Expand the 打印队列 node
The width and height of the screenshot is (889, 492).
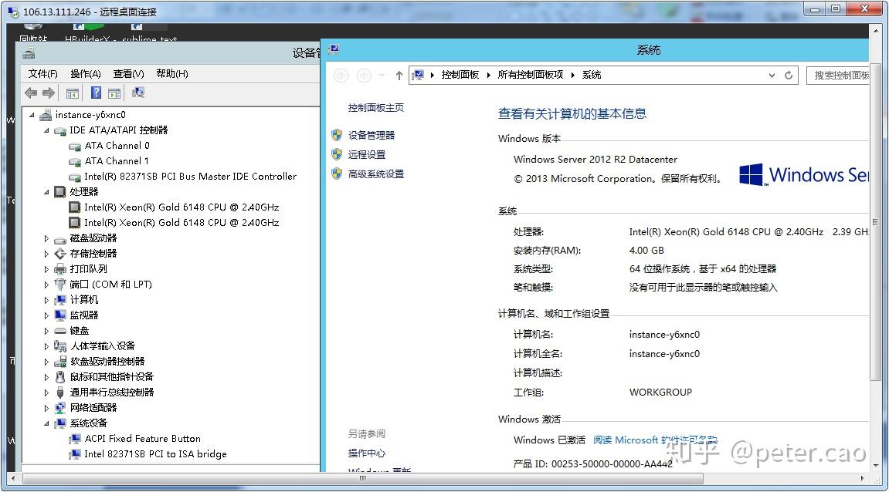point(46,269)
